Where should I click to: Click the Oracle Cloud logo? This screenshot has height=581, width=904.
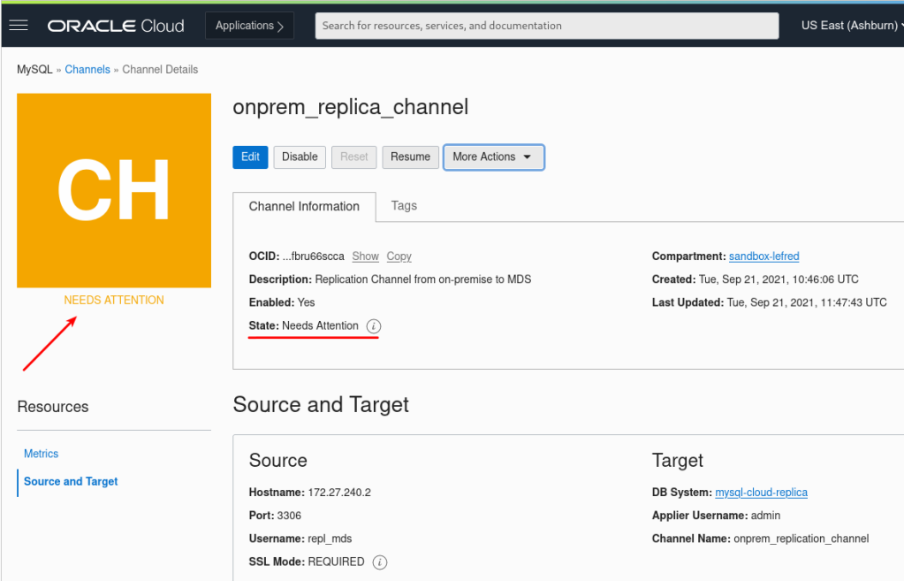pyautogui.click(x=116, y=26)
